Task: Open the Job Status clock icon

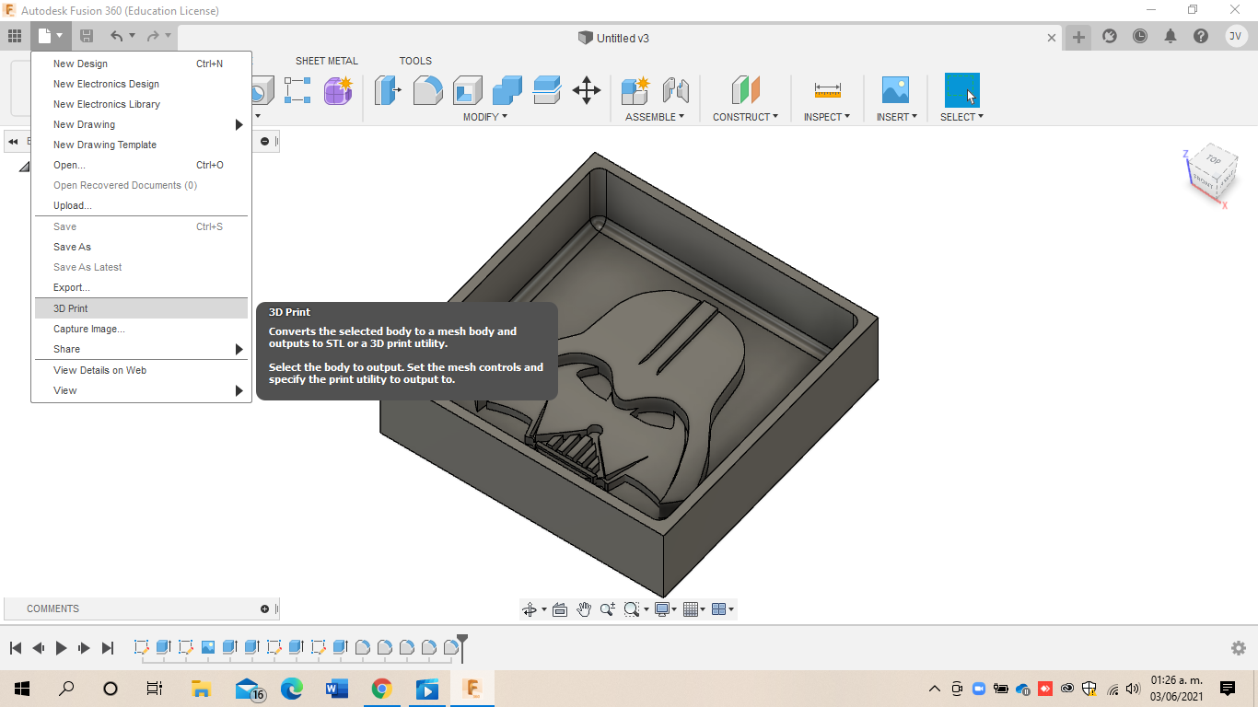Action: pyautogui.click(x=1140, y=36)
